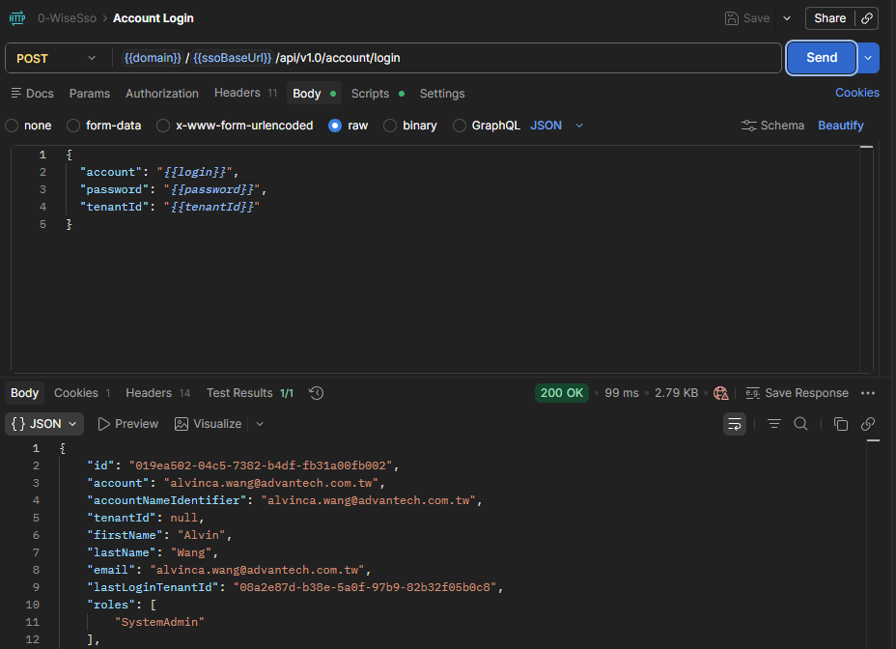Switch to the Scripts tab

pyautogui.click(x=378, y=94)
